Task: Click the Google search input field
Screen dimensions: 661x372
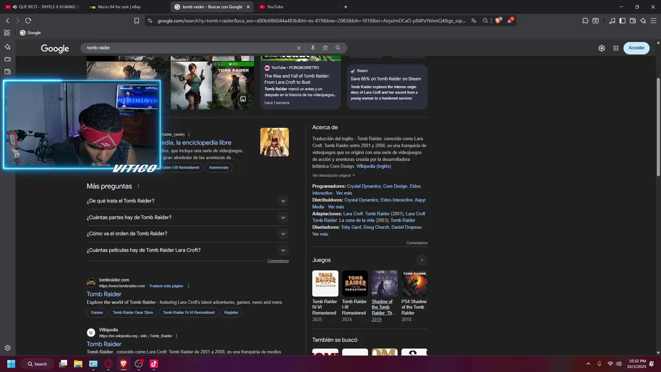Action: coord(188,48)
